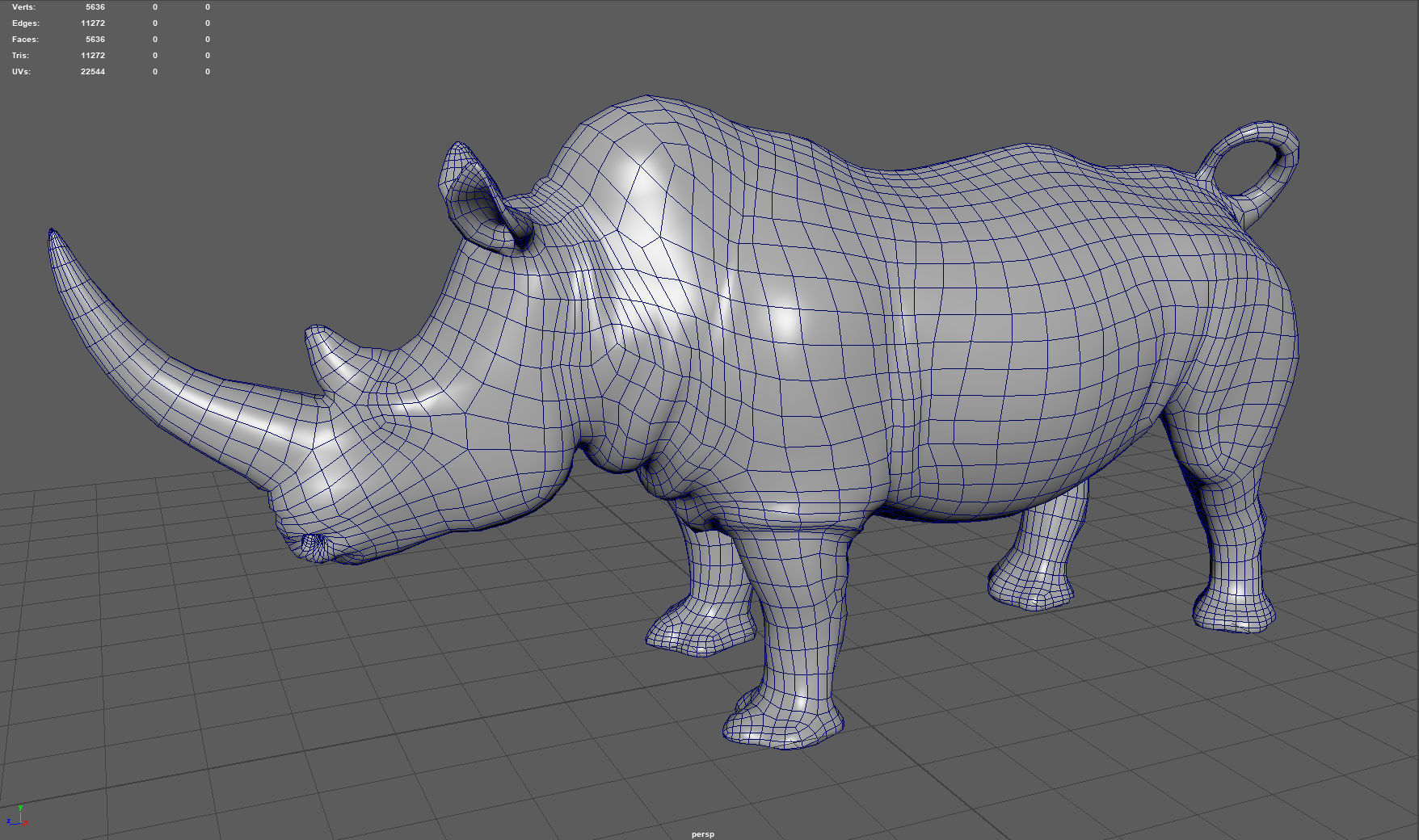Select the UVs count value 22544
Screen dimensions: 1419x840
[x=93, y=72]
